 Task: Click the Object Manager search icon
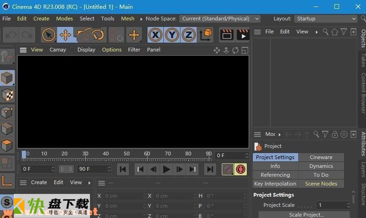click(325, 32)
